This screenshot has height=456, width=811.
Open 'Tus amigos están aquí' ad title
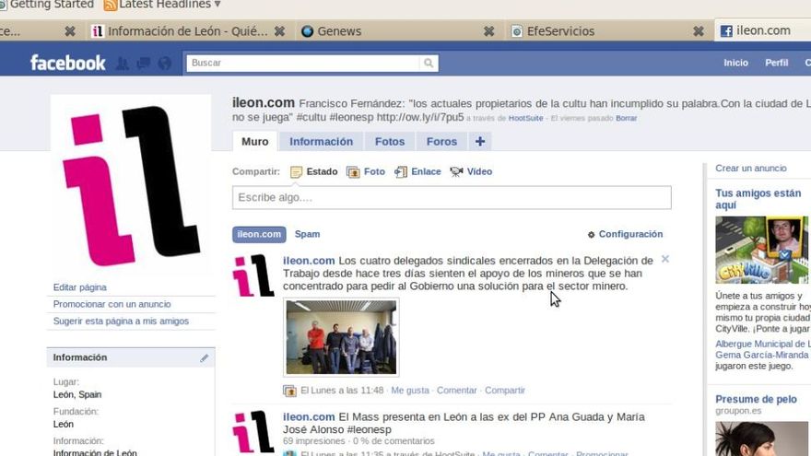tap(758, 199)
